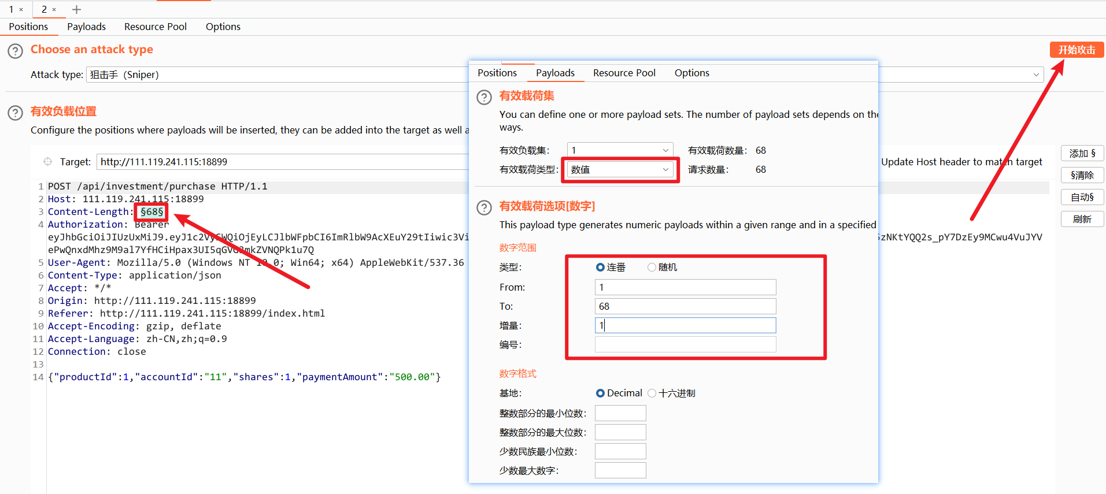1106x494 pixels.
Task: Close tab 2 using its x icon
Action: coord(54,10)
